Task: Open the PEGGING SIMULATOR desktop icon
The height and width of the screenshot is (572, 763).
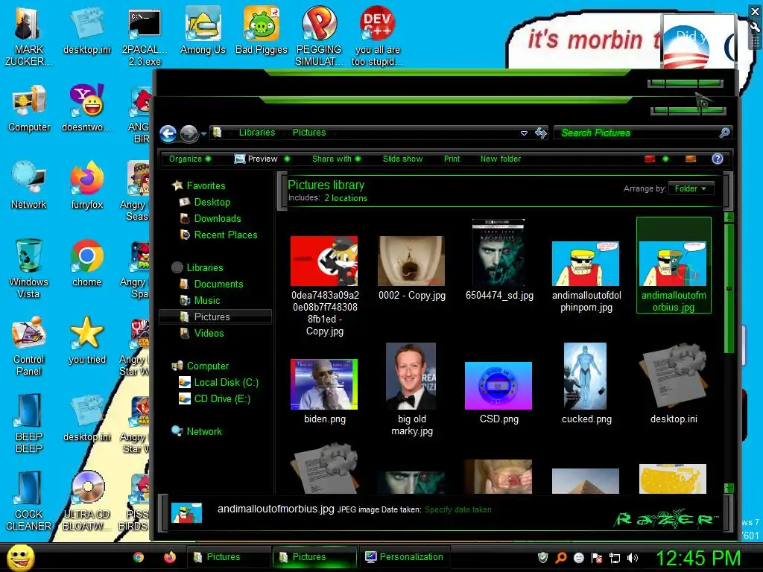Action: pyautogui.click(x=319, y=36)
